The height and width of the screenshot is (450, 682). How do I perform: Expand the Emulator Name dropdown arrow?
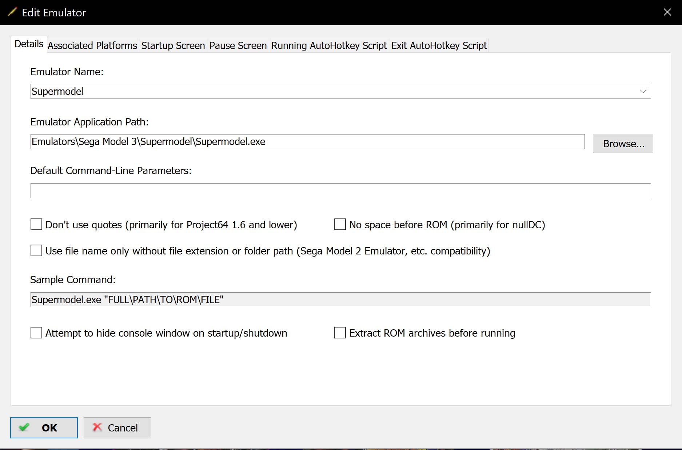coord(643,91)
